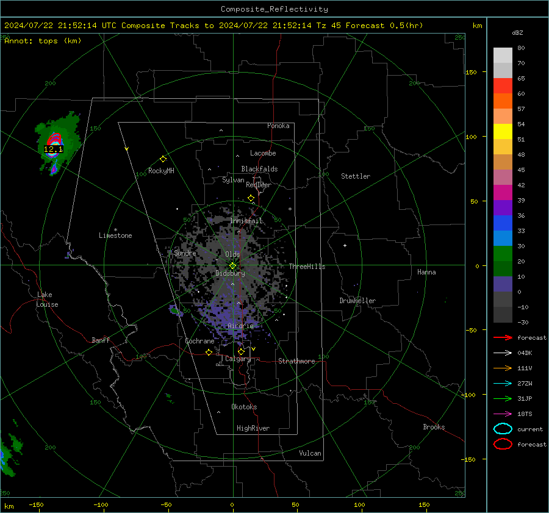This screenshot has width=549, height=513.
Task: Select the 12.1 storm top label
Action: (53, 149)
